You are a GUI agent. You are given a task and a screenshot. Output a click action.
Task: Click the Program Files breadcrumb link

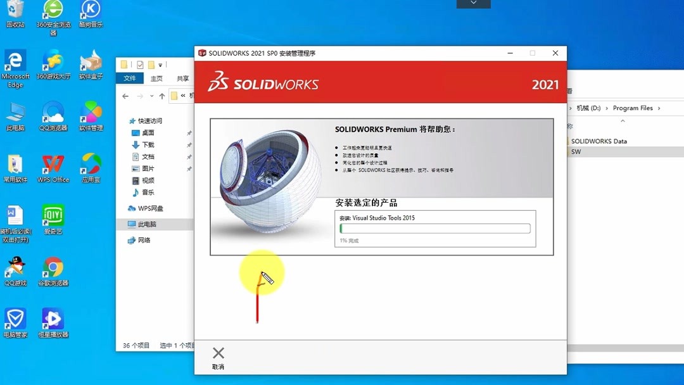point(633,108)
